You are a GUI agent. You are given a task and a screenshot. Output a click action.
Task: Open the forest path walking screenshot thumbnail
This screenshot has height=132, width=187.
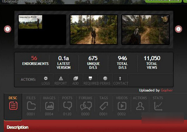pos(94,30)
